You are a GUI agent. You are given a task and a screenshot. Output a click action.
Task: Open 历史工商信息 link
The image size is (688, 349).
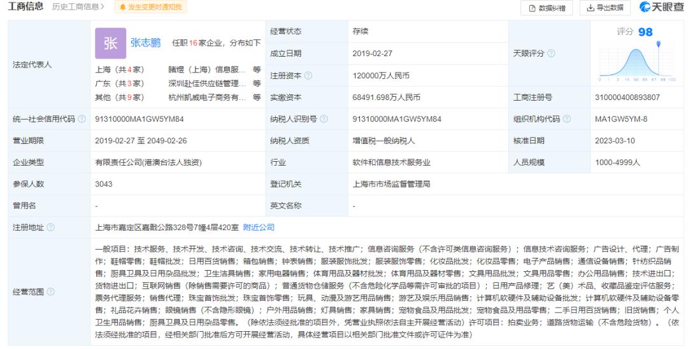78,6
